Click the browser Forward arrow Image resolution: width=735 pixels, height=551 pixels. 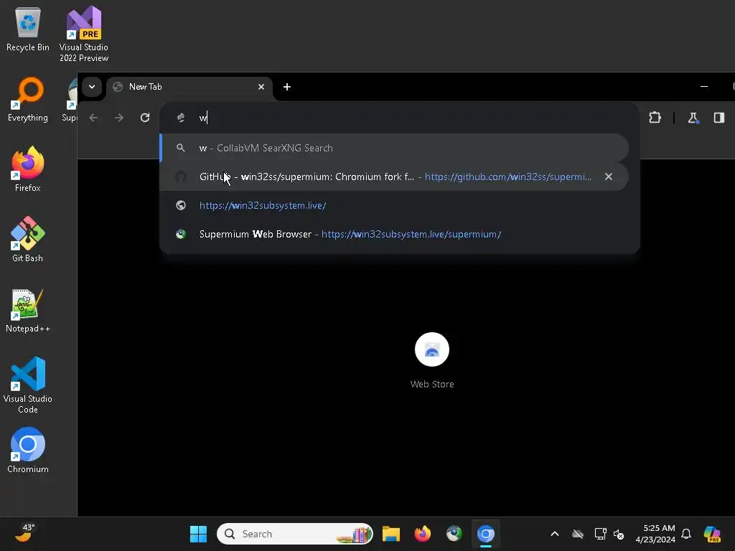119,118
